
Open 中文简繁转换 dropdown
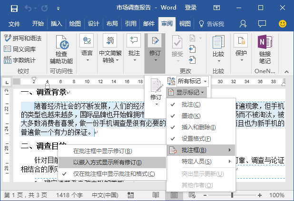click(110, 48)
